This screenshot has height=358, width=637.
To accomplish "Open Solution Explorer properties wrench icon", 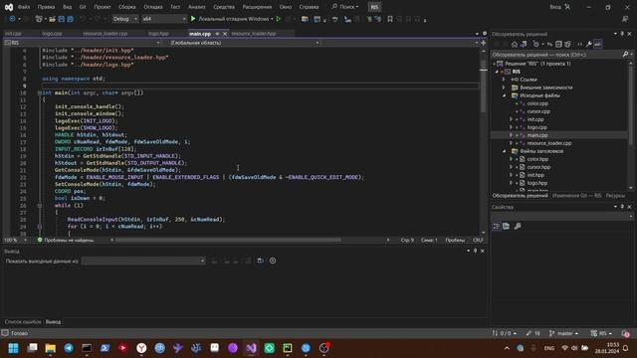I will coord(588,44).
